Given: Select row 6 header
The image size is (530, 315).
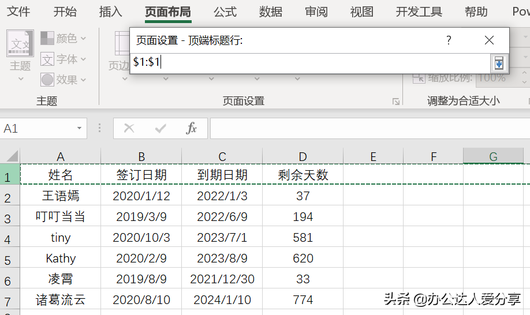Looking at the screenshot, I should pyautogui.click(x=10, y=279).
